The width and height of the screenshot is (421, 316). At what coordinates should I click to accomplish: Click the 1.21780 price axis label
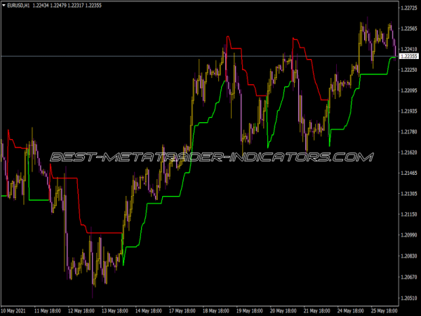408,131
